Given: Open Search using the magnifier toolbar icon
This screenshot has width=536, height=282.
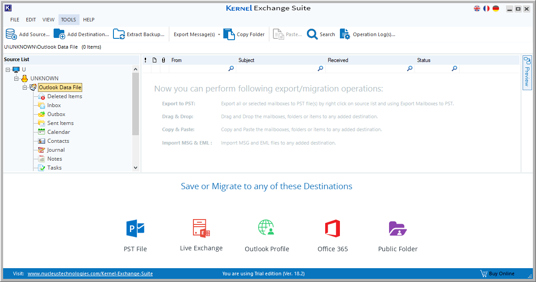Looking at the screenshot, I should point(312,33).
